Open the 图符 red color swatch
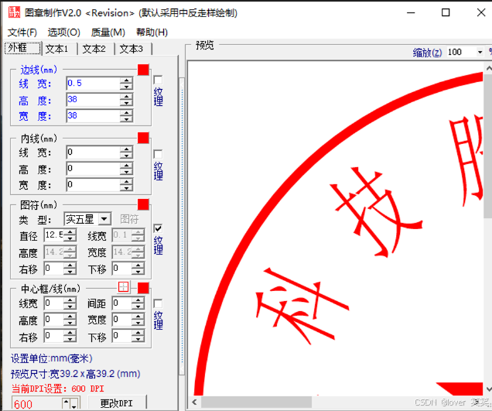 (143, 204)
